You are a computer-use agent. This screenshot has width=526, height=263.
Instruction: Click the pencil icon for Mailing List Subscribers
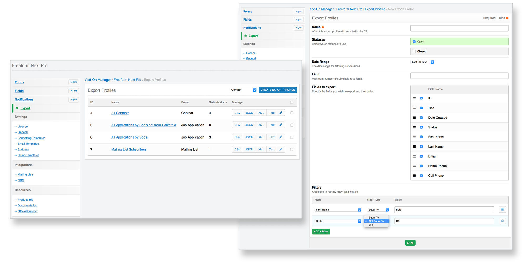[x=281, y=149]
